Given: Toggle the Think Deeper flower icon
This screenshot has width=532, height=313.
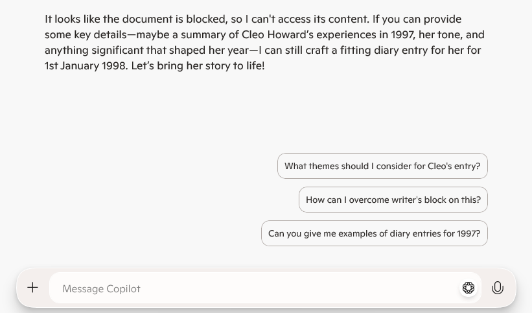Looking at the screenshot, I should [x=468, y=288].
